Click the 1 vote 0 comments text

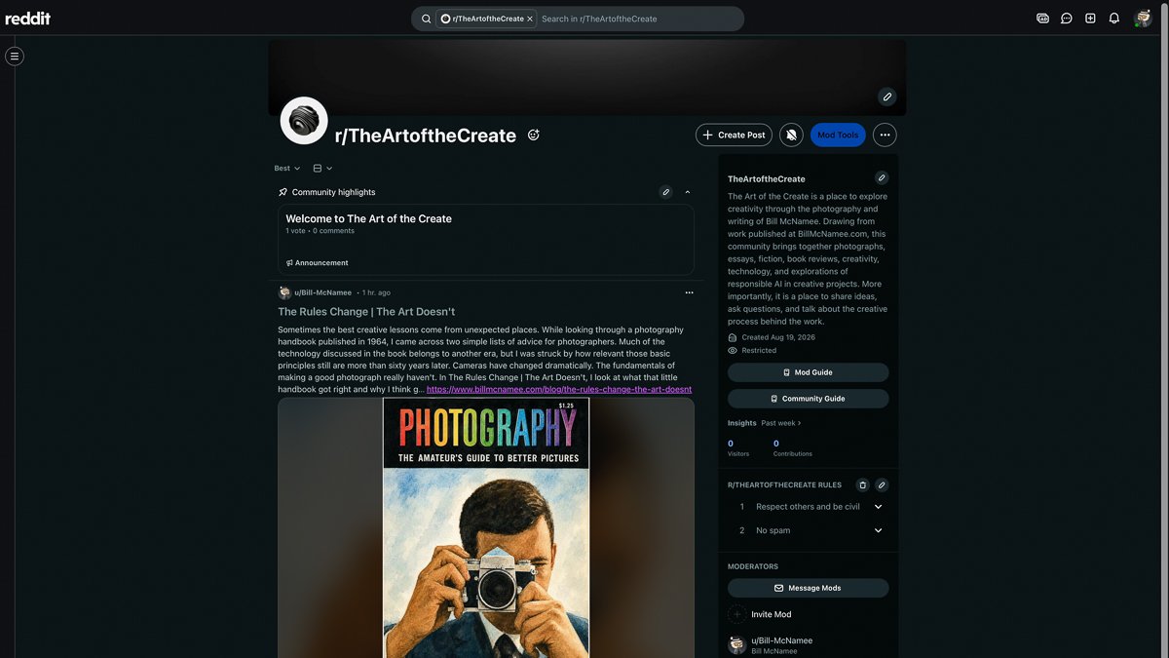tap(320, 231)
